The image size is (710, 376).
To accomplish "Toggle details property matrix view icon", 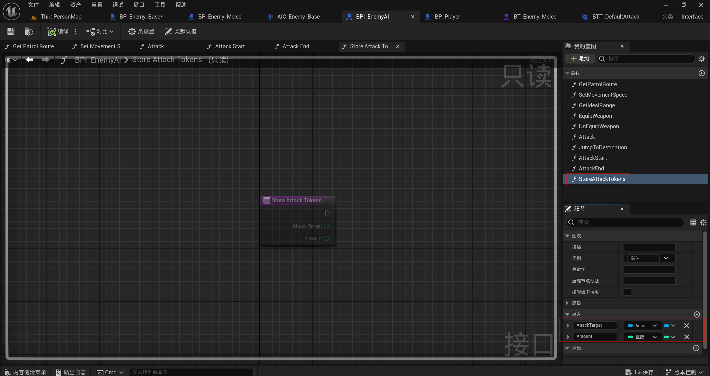I will coord(693,222).
